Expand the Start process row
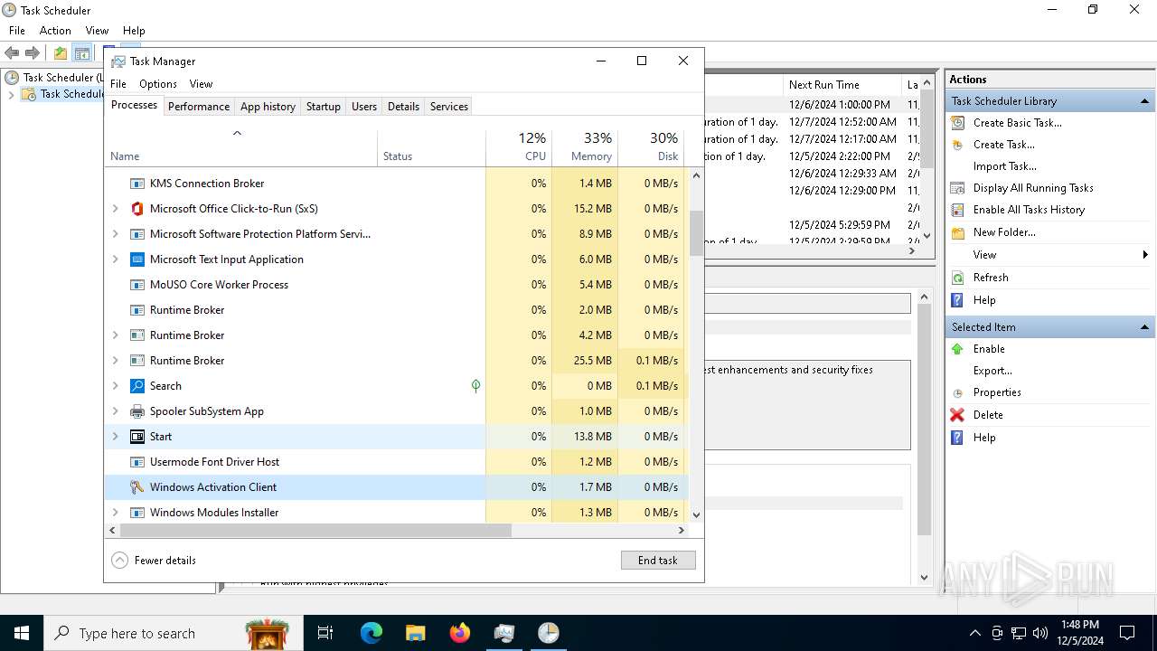The image size is (1157, 651). click(x=115, y=437)
